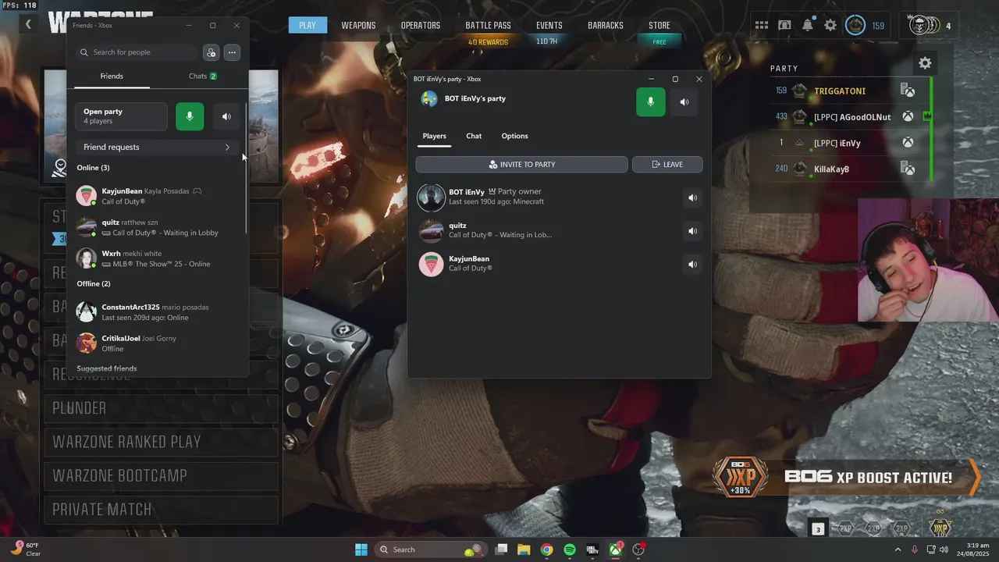Open the Xbox app on the taskbar
Viewport: 999px width, 562px height.
pos(616,550)
